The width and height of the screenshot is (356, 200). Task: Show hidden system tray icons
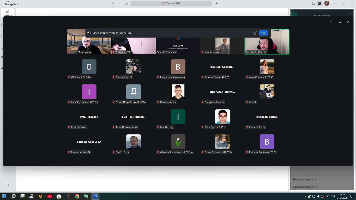(x=305, y=196)
